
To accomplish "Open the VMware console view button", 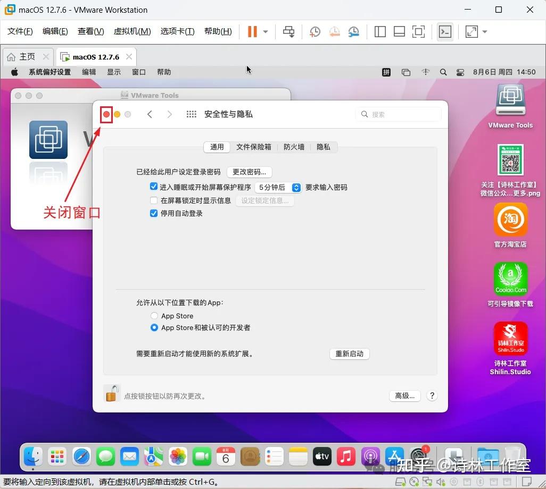I will (x=445, y=32).
